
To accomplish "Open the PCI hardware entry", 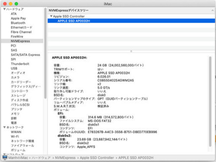I will coord(13,45).
